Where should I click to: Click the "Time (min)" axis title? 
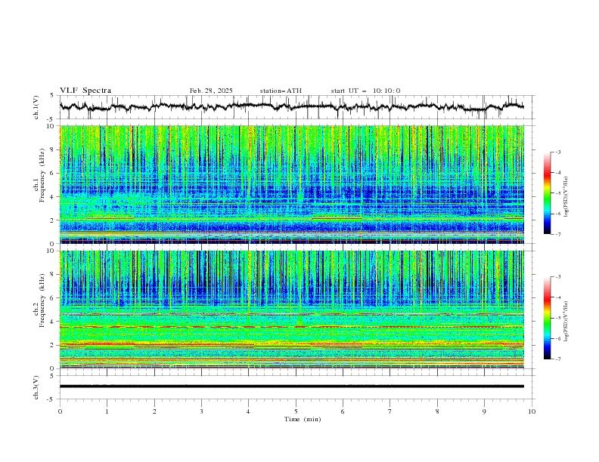pyautogui.click(x=303, y=419)
